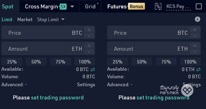Click BTC available balance transfer arrows
Screen dimensions: 206x109
(x=93, y=70)
